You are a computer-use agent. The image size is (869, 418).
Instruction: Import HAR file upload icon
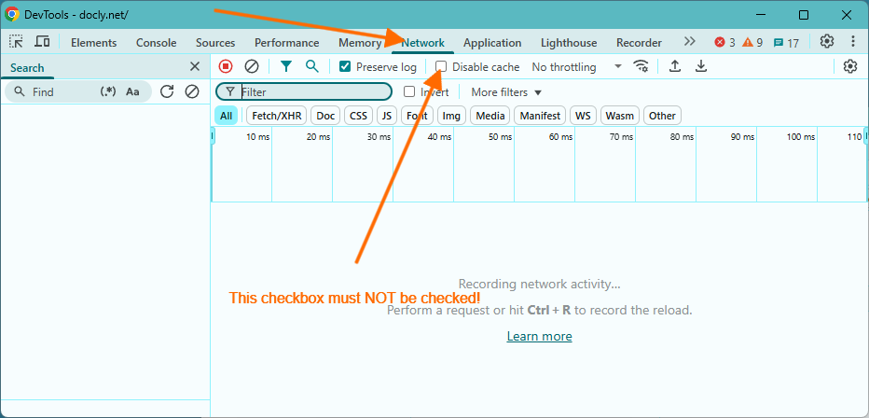675,66
